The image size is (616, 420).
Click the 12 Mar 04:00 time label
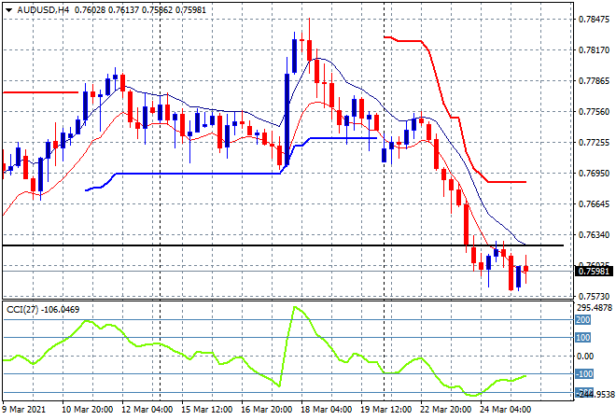[x=147, y=410]
